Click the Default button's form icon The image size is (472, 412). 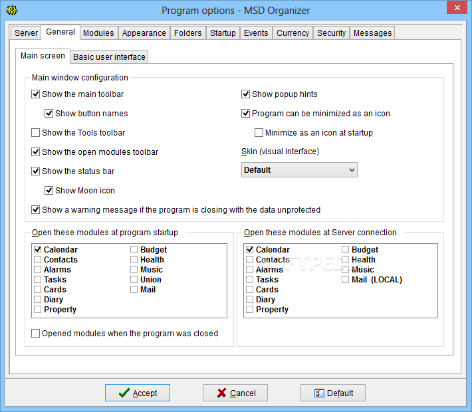319,393
